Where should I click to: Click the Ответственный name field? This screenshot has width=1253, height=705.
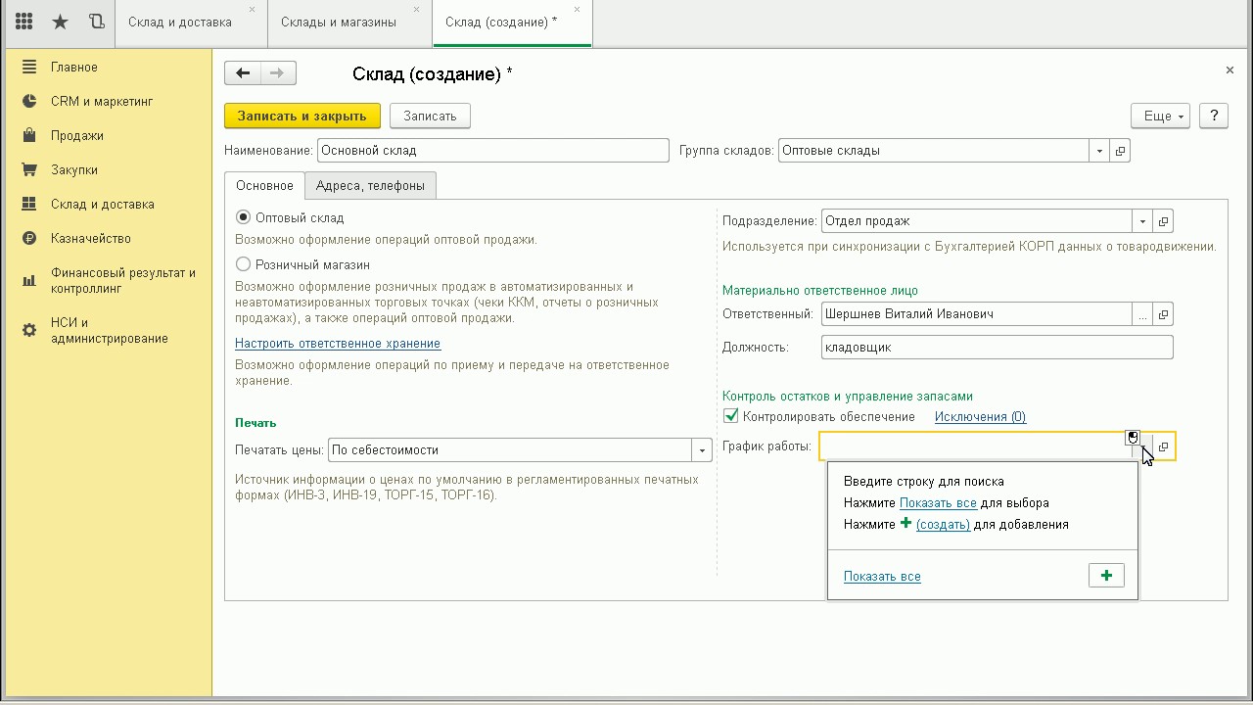[976, 314]
